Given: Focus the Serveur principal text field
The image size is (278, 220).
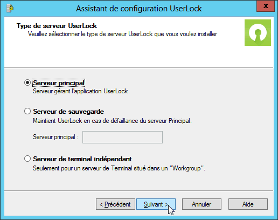Looking at the screenshot, I should (x=122, y=137).
